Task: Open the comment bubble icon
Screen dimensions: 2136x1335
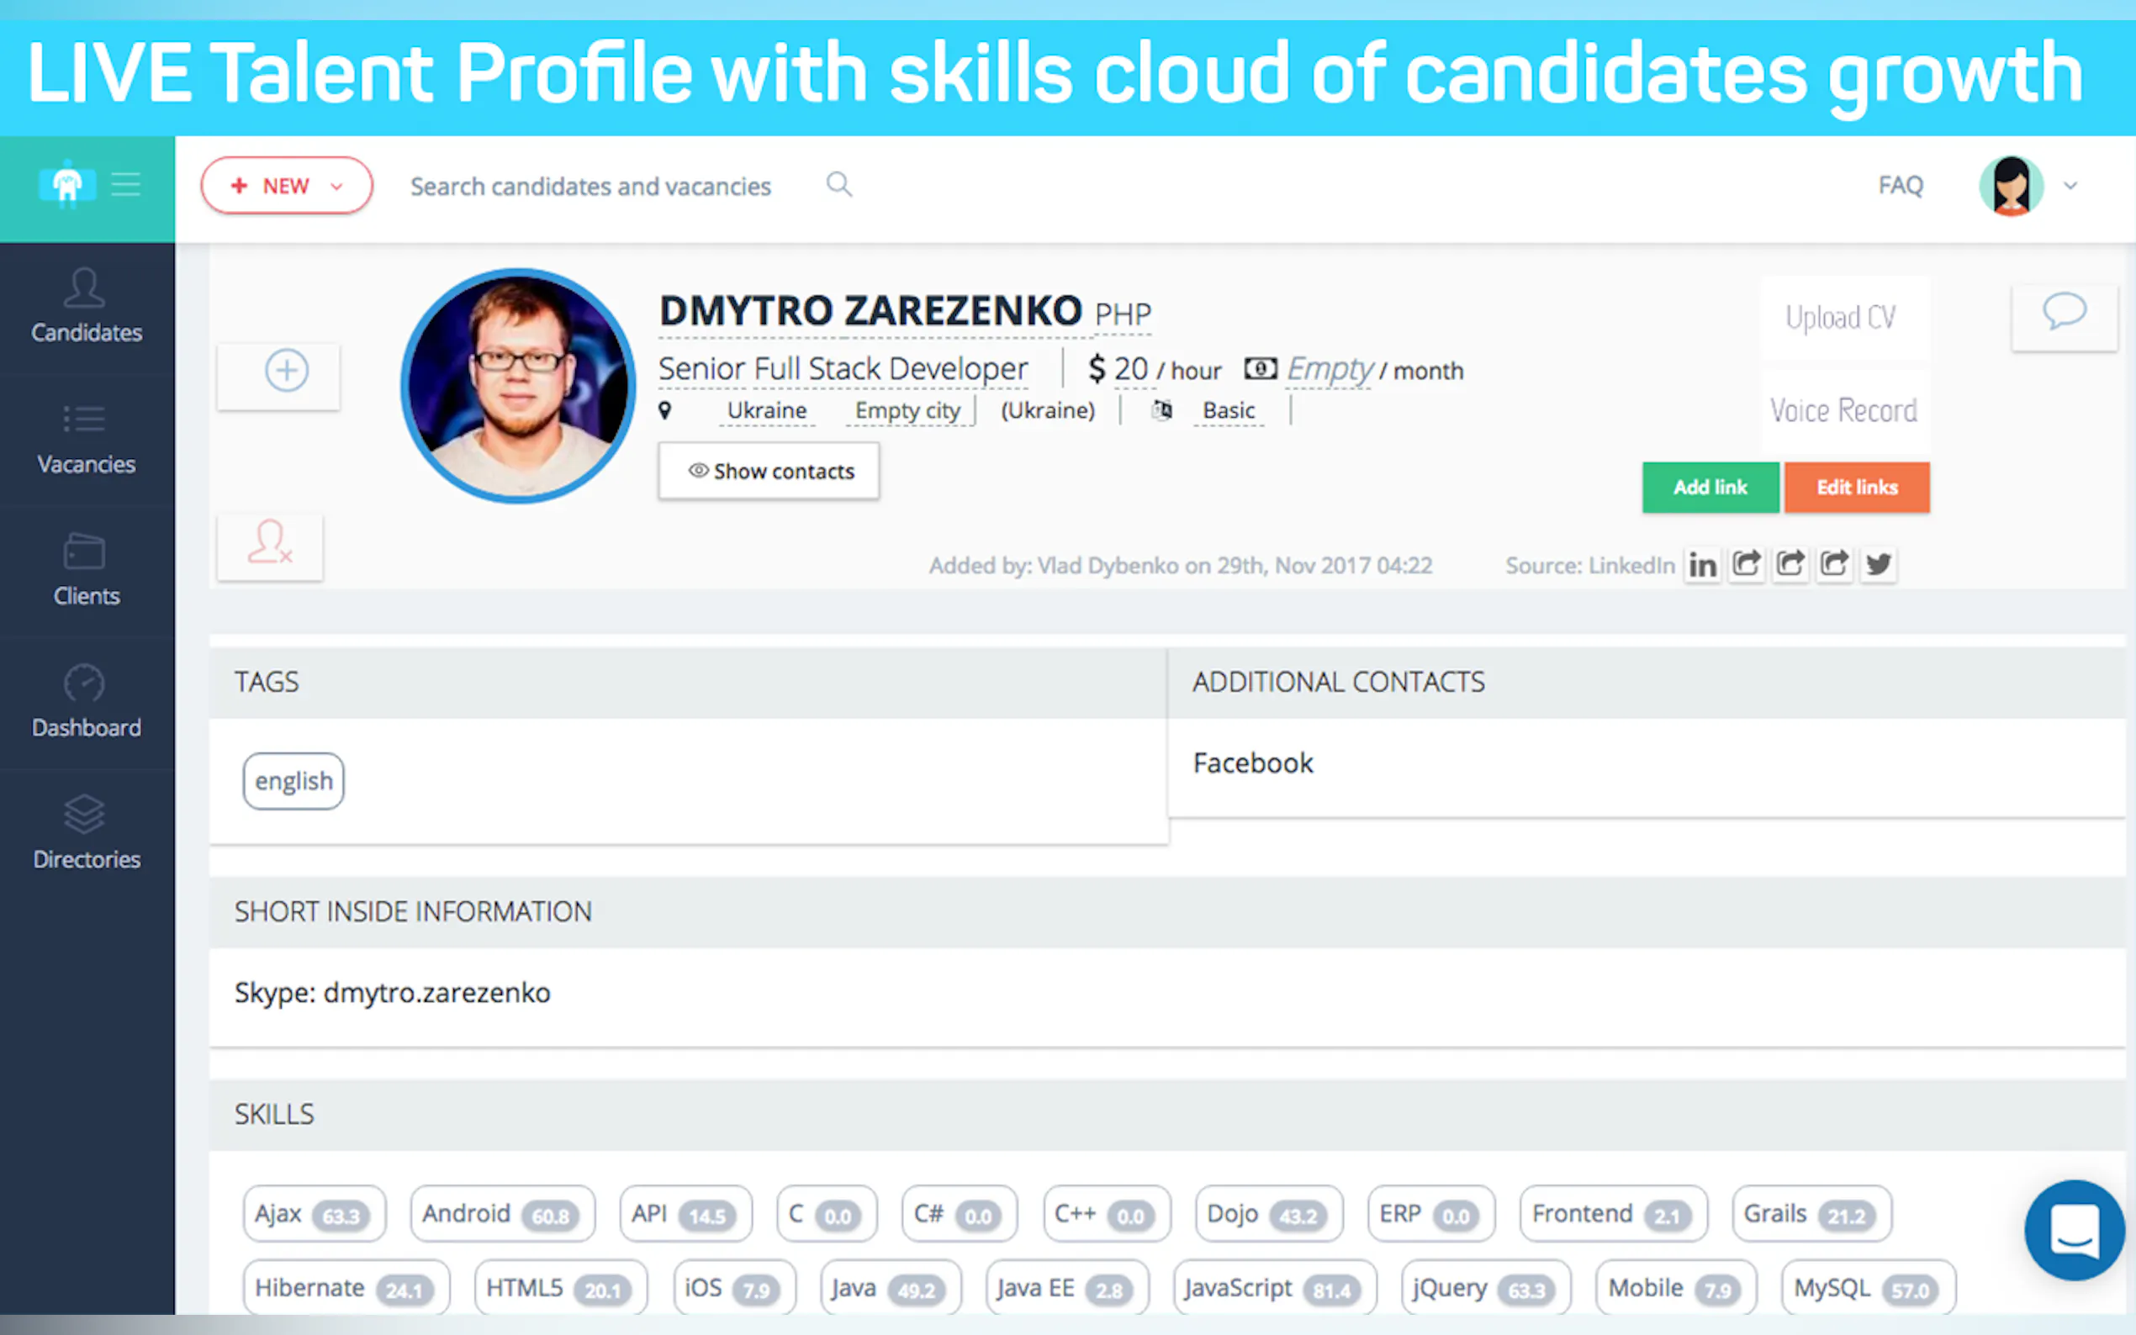Action: pyautogui.click(x=2064, y=314)
